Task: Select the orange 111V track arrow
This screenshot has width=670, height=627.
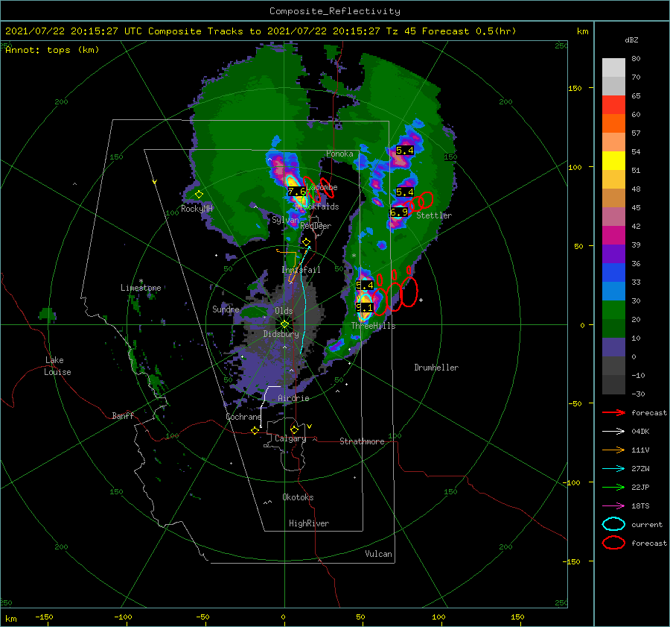Action: coord(613,450)
